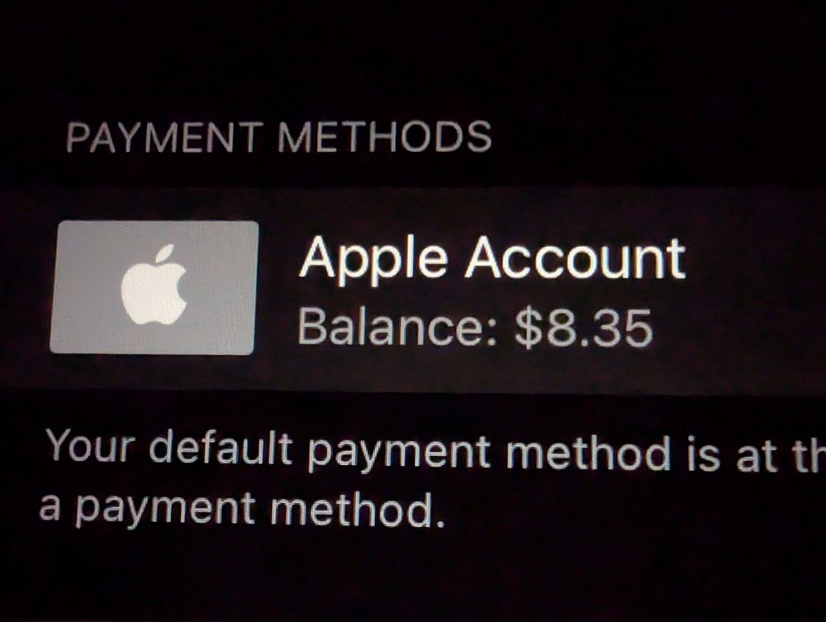Tap the word 'METHODS' in the header
Viewport: 826px width, 622px height.
pyautogui.click(x=385, y=137)
